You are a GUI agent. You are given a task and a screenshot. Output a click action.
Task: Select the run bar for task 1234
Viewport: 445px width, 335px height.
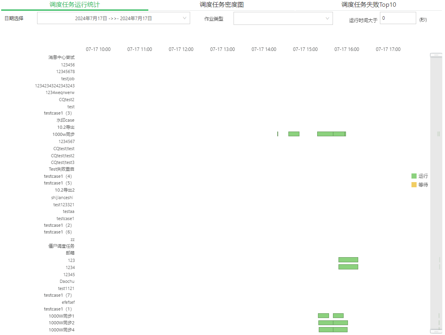coord(348,267)
